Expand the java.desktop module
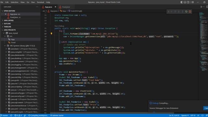Image resolution: width=208 pixels, height=117 pixels. tap(6, 58)
